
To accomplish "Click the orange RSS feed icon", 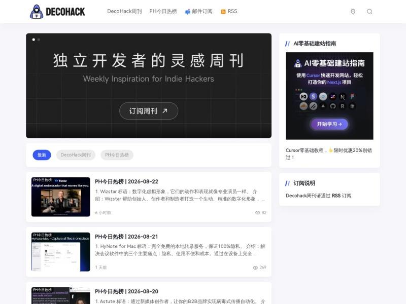I will tap(223, 12).
